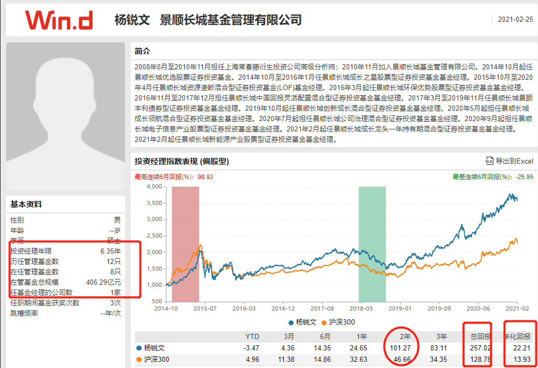Click 杨锐文 年化回报 value 22.21
Image resolution: width=538 pixels, height=368 pixels.
click(522, 348)
